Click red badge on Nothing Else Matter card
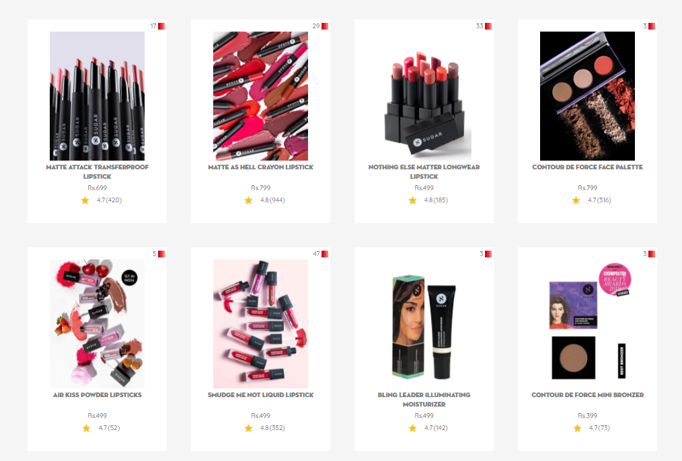This screenshot has height=461, width=682. click(x=488, y=26)
